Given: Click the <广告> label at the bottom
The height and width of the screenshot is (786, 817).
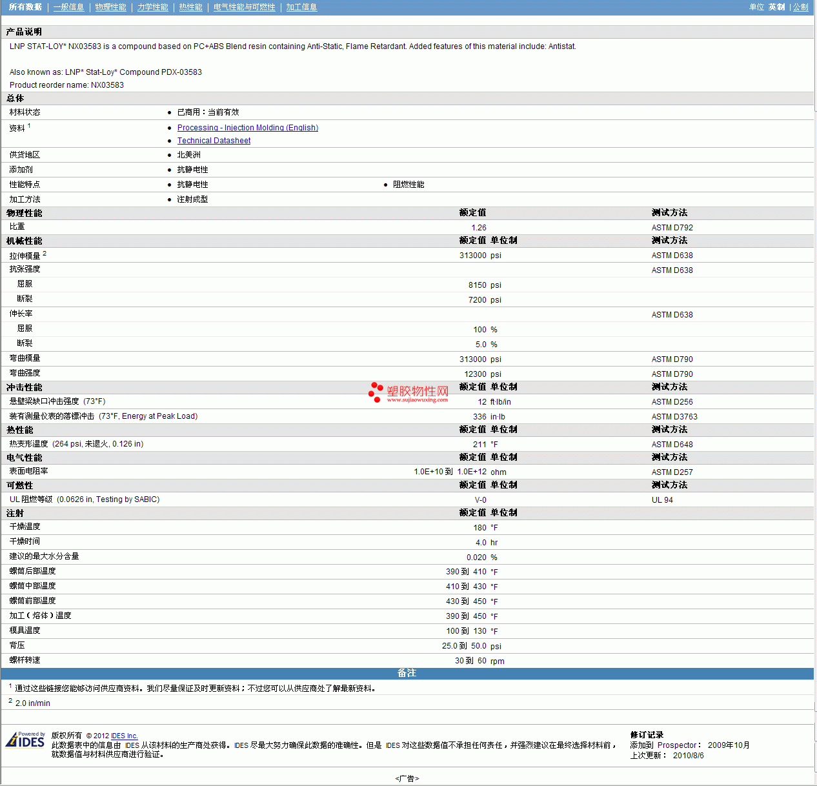Looking at the screenshot, I should point(407,779).
